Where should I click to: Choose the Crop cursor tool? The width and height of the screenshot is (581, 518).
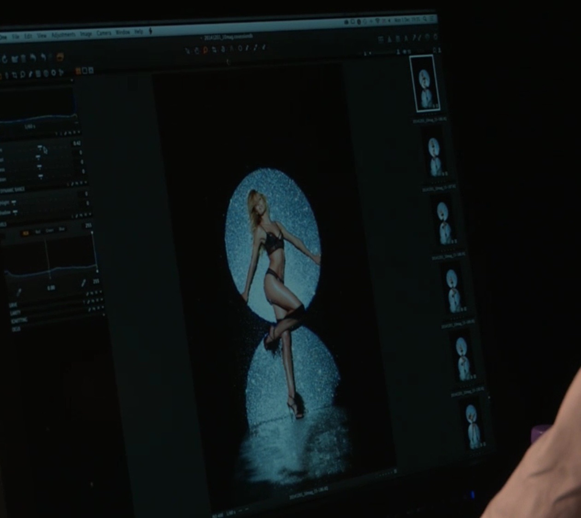(215, 50)
